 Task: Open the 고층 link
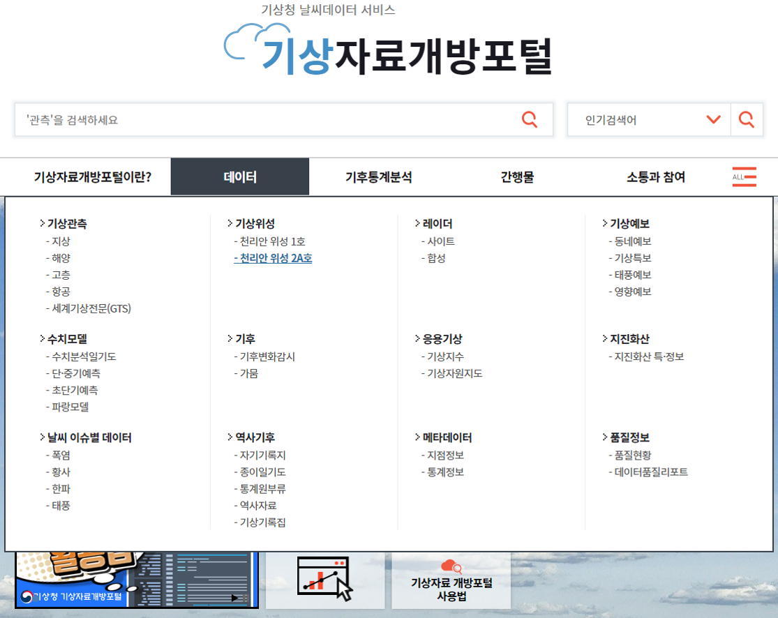pos(59,276)
